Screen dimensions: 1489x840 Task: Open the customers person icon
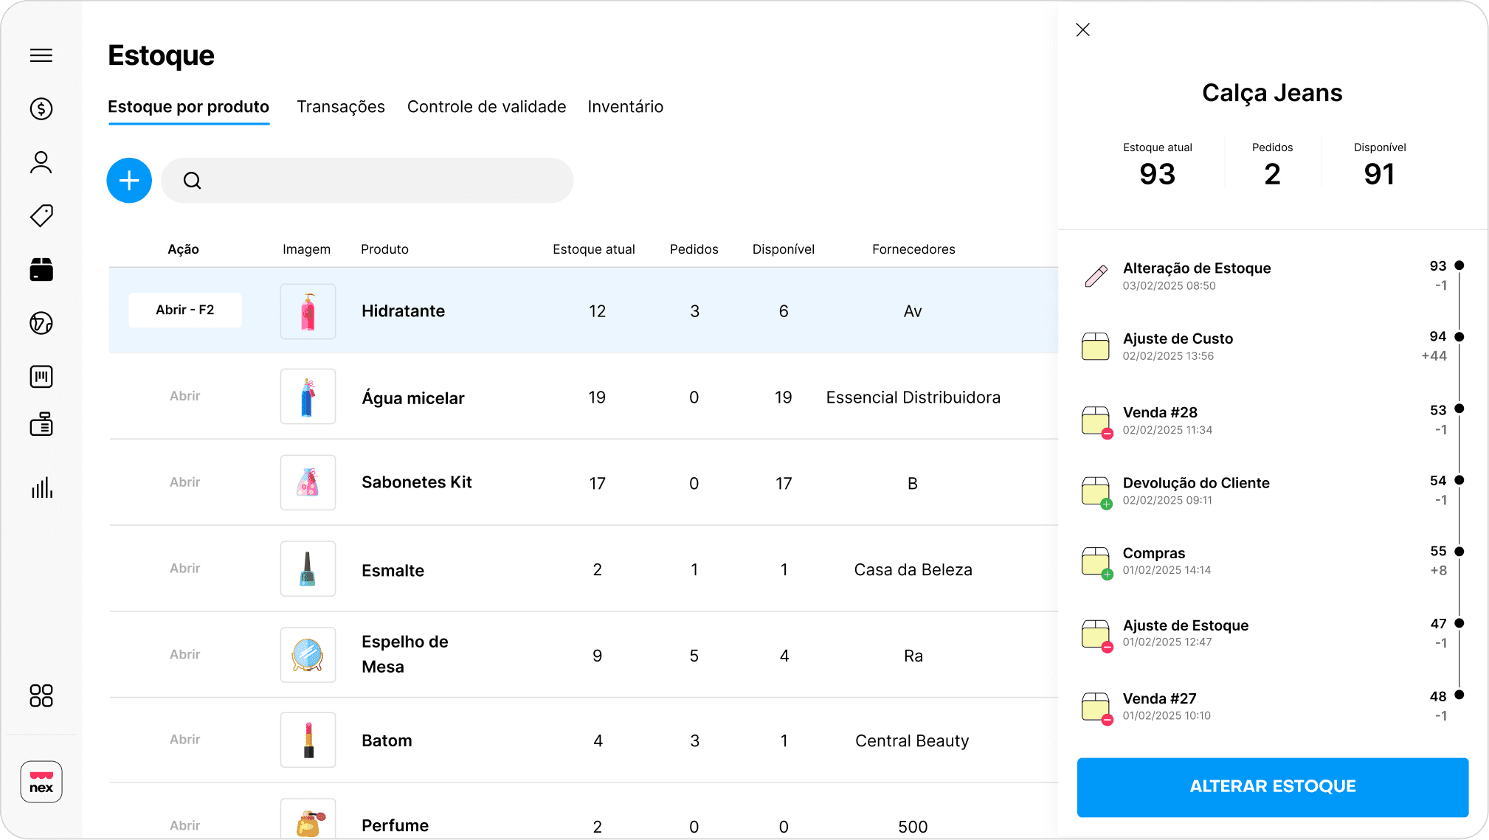(41, 162)
